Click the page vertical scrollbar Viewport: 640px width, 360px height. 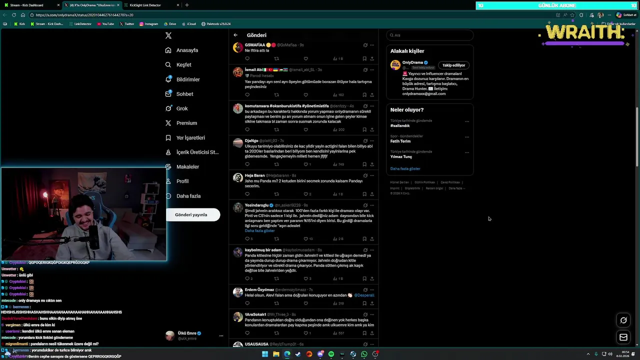[x=637, y=137]
